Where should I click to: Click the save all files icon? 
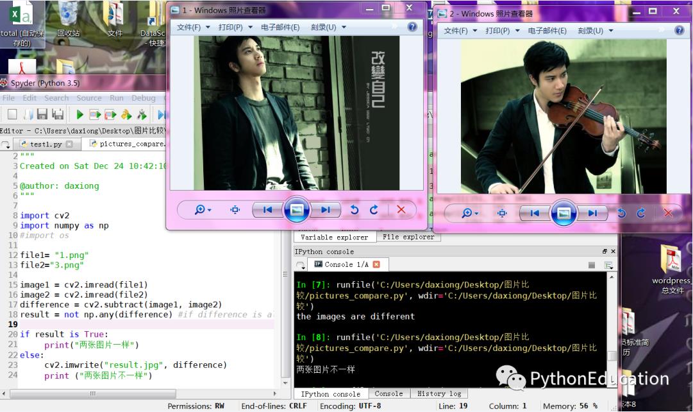58,115
